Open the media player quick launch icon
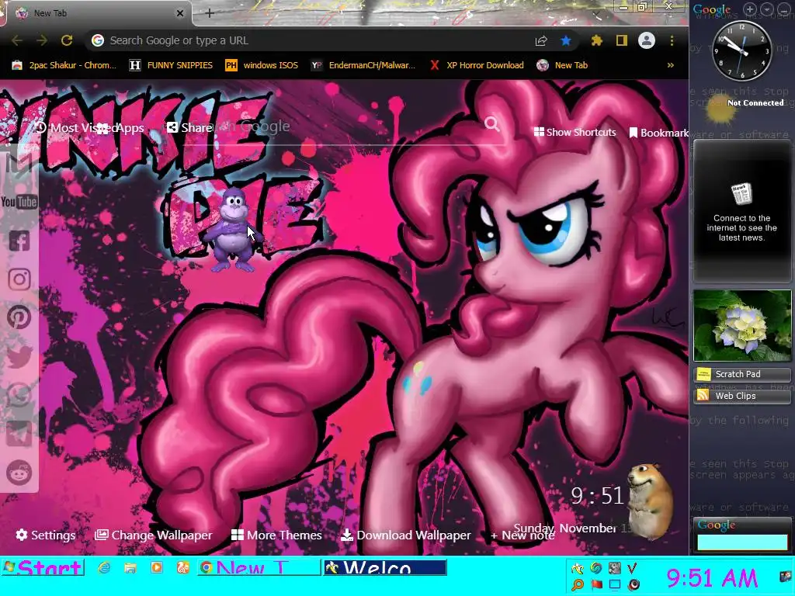This screenshot has height=596, width=795. pos(157,567)
